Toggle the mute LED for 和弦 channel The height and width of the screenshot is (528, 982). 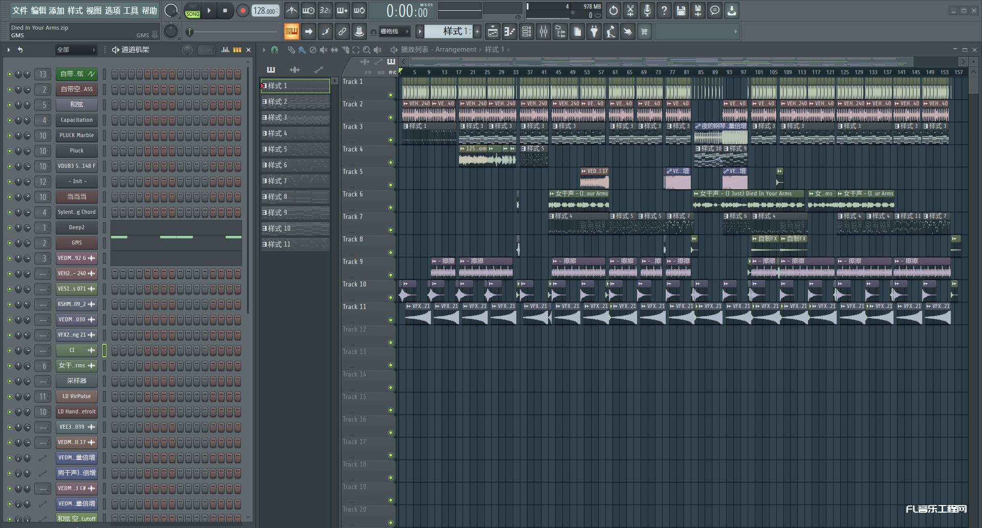click(x=9, y=105)
